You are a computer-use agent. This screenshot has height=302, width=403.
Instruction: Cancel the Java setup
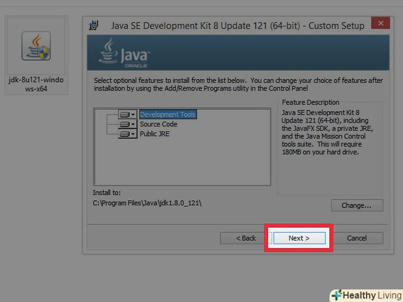(356, 238)
